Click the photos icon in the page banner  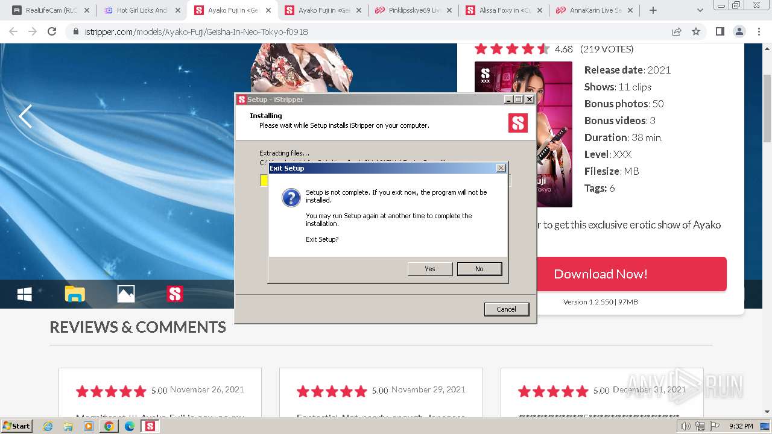[x=125, y=294]
